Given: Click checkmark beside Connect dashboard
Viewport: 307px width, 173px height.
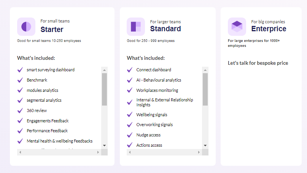Looking at the screenshot, I should pyautogui.click(x=130, y=70).
